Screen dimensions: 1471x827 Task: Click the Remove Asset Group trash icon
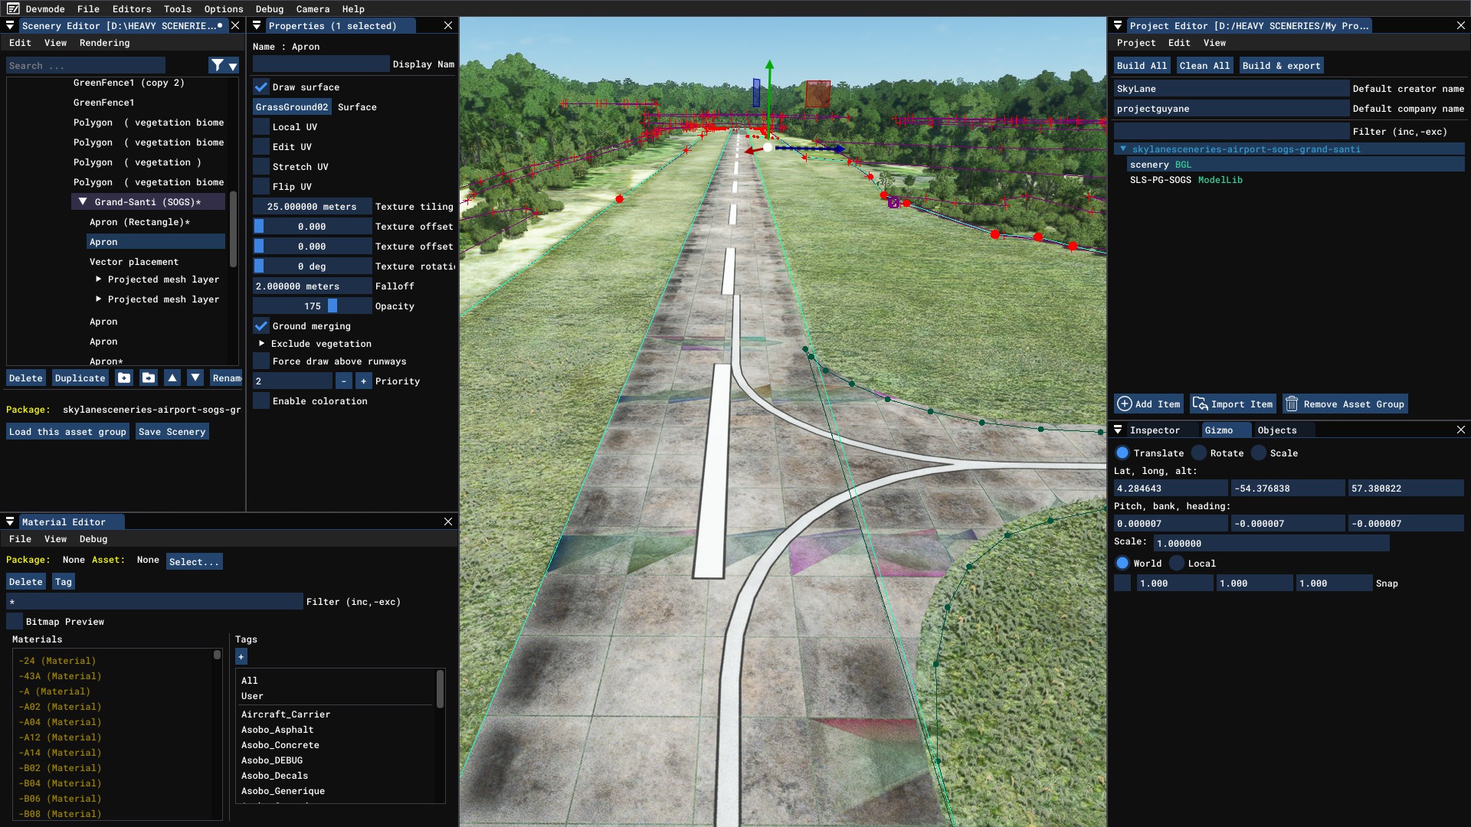[x=1292, y=404]
